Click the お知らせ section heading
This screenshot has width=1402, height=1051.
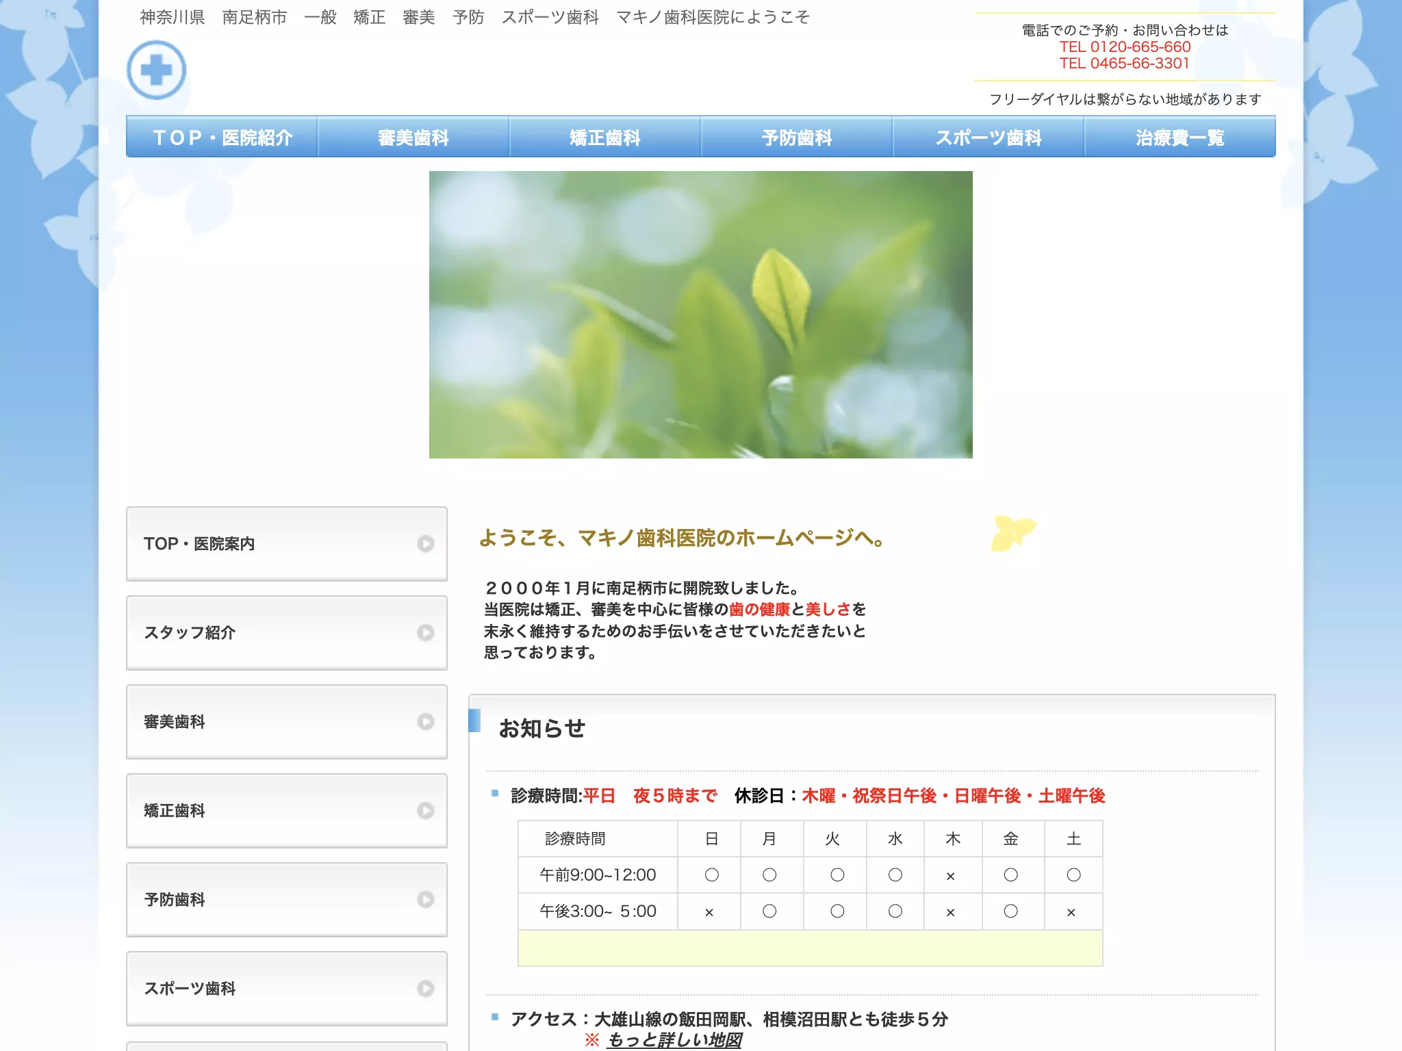click(542, 728)
